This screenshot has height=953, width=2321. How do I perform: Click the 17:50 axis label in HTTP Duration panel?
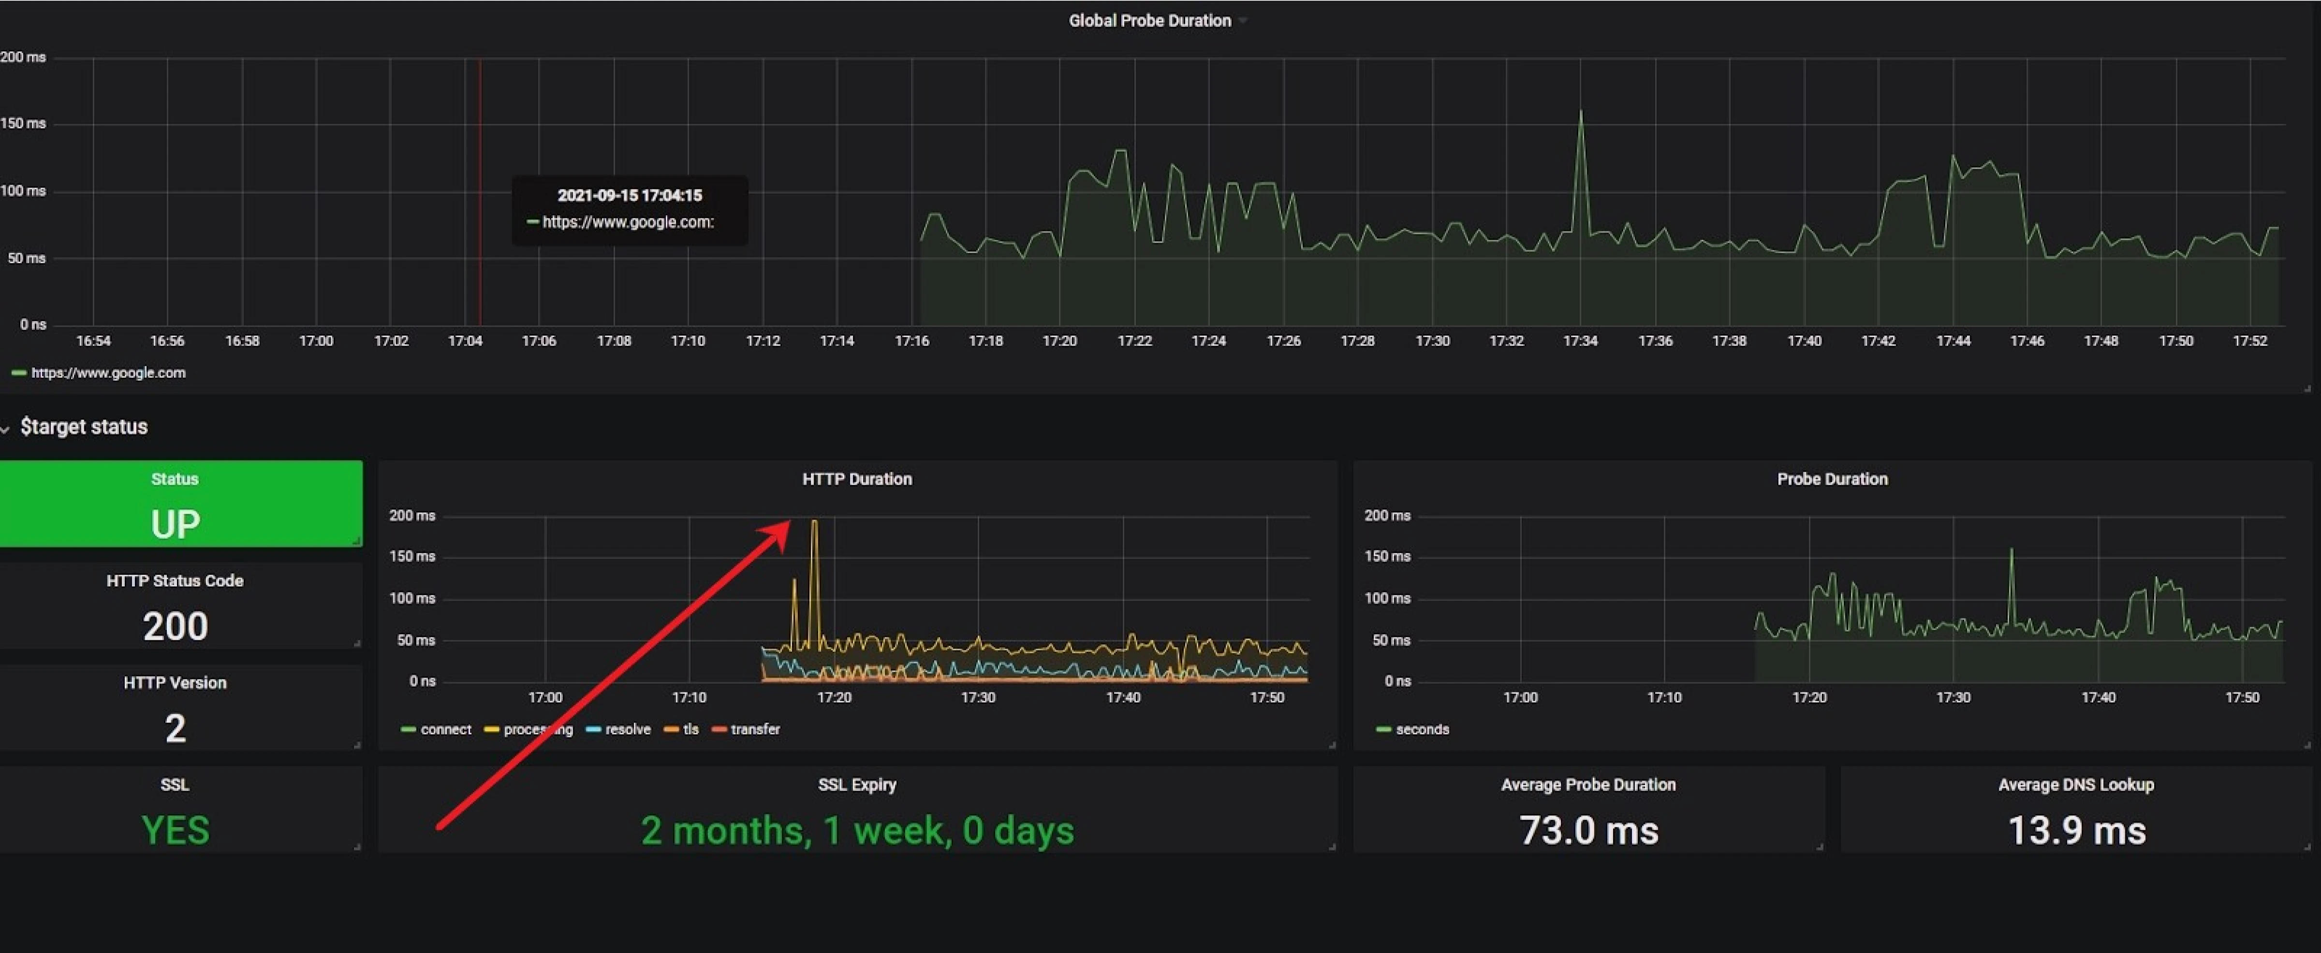[x=1267, y=698]
